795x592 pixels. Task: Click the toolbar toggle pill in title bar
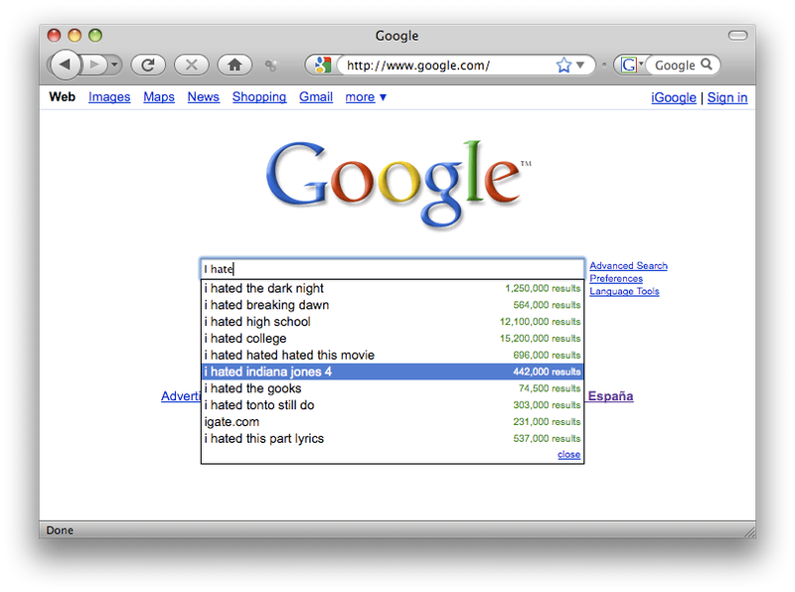click(x=737, y=35)
